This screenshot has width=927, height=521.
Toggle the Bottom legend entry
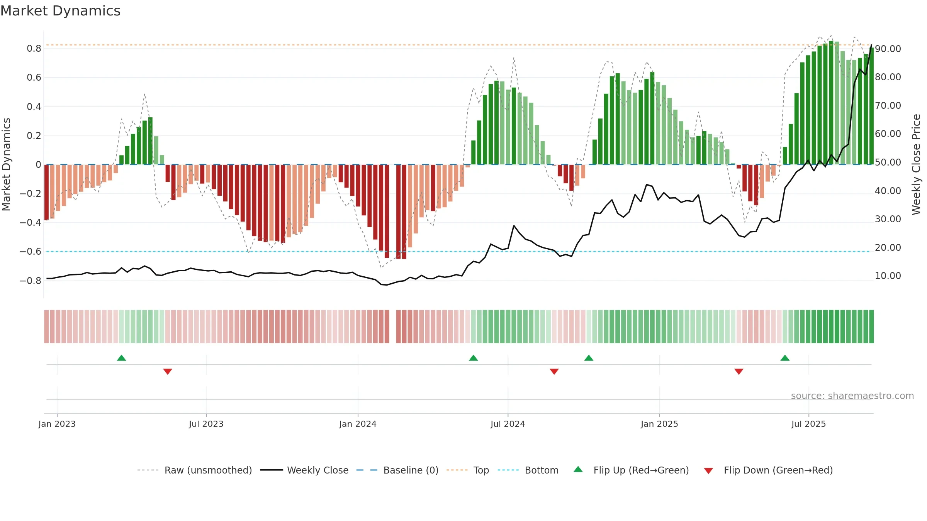pyautogui.click(x=528, y=470)
